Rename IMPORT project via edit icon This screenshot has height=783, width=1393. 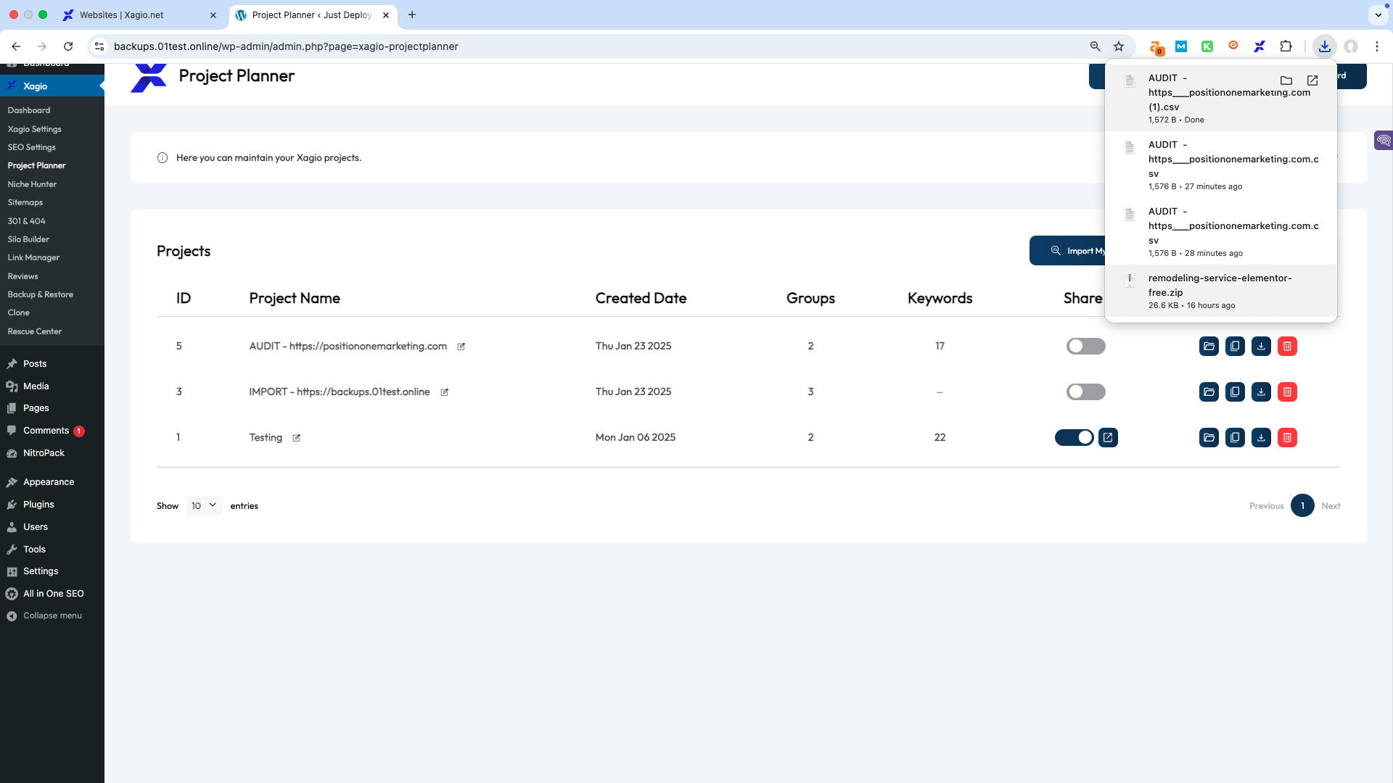[x=444, y=392]
